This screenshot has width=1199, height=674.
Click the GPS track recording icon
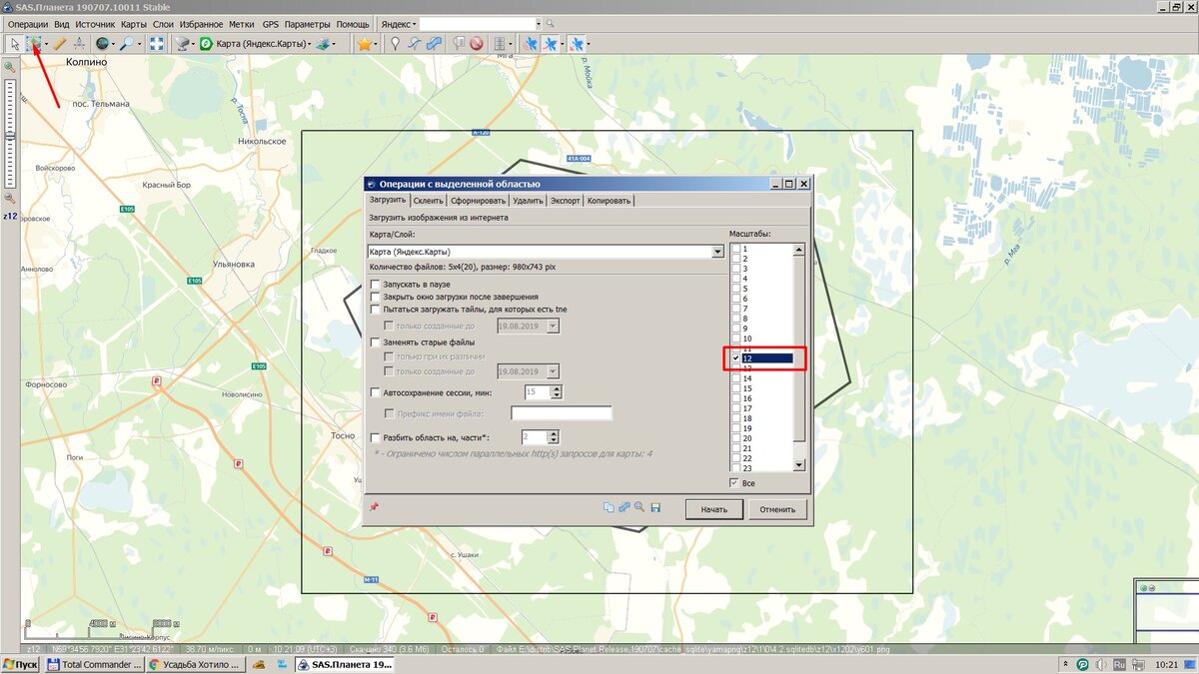[x=550, y=44]
